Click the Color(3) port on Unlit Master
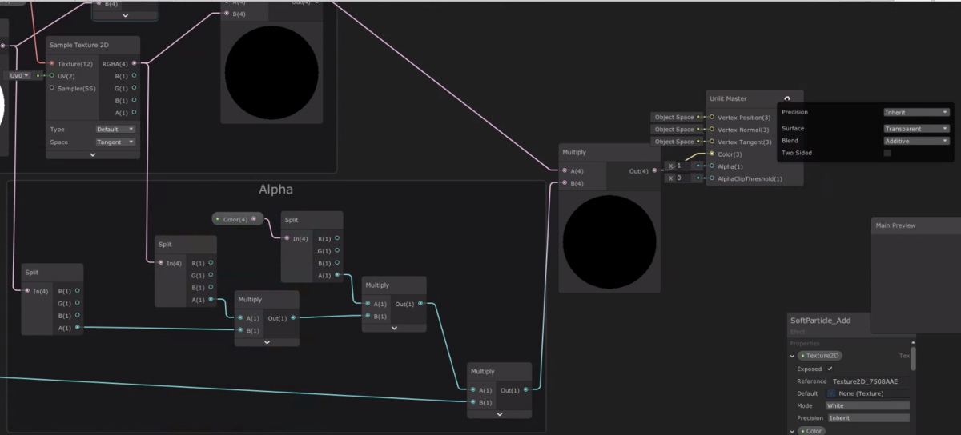 pyautogui.click(x=712, y=154)
